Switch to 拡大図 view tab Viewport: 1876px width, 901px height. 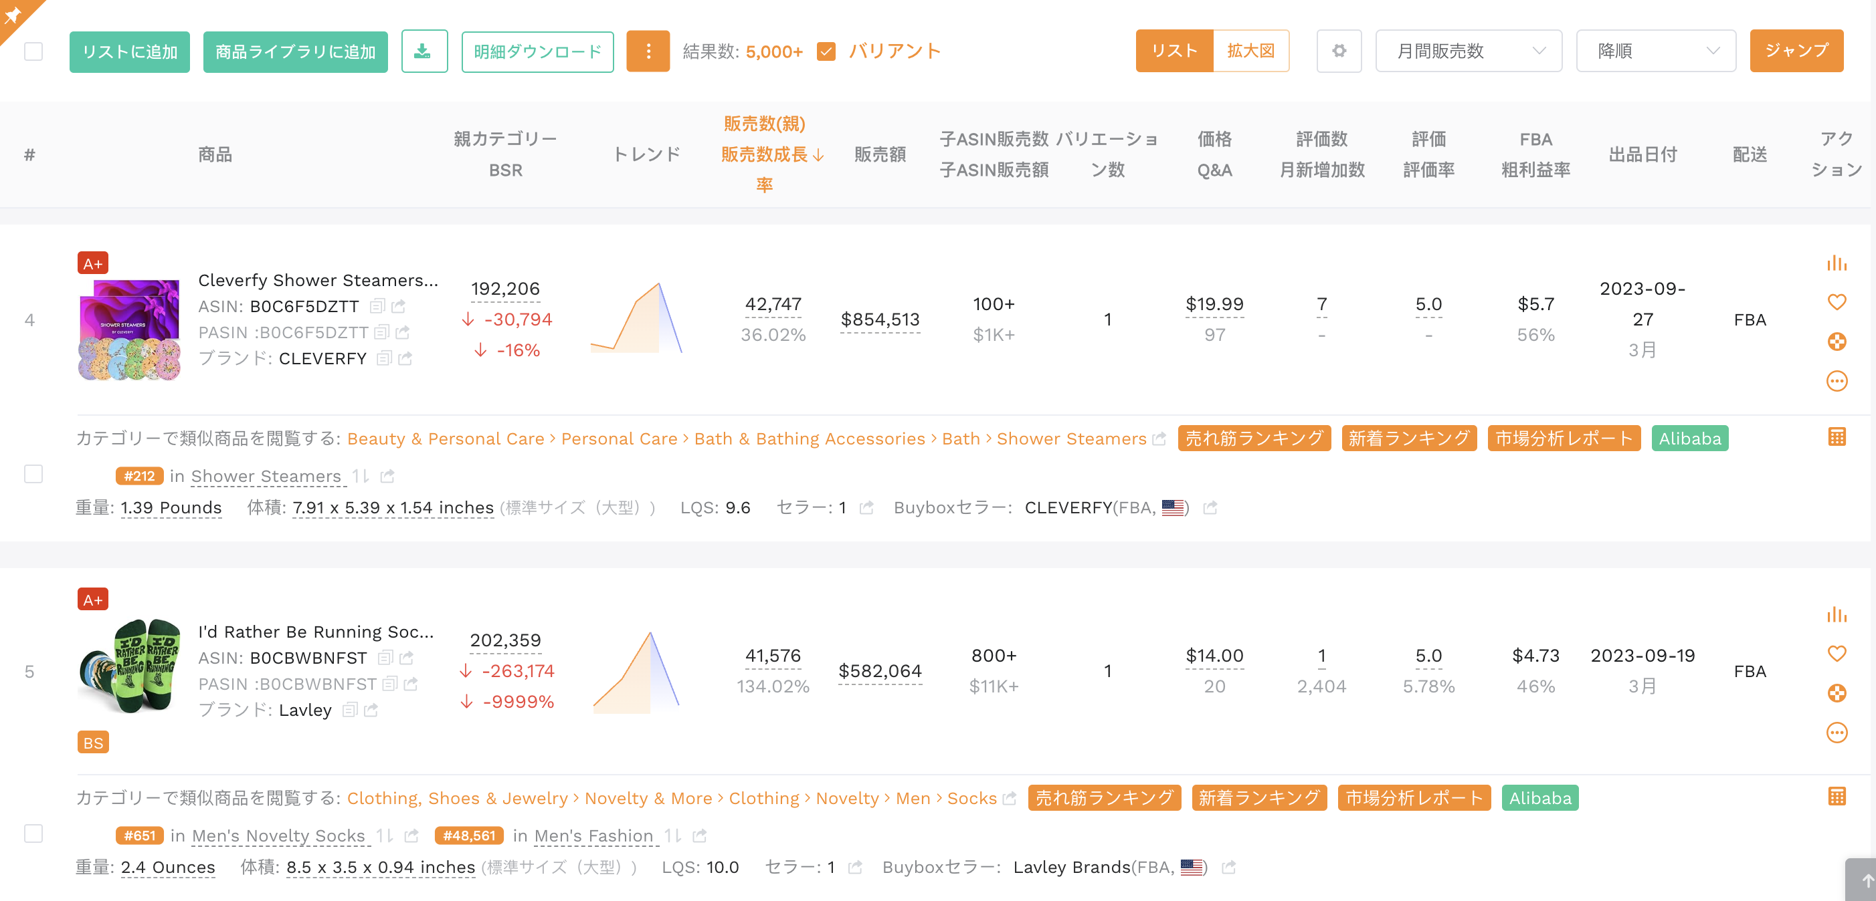1250,51
